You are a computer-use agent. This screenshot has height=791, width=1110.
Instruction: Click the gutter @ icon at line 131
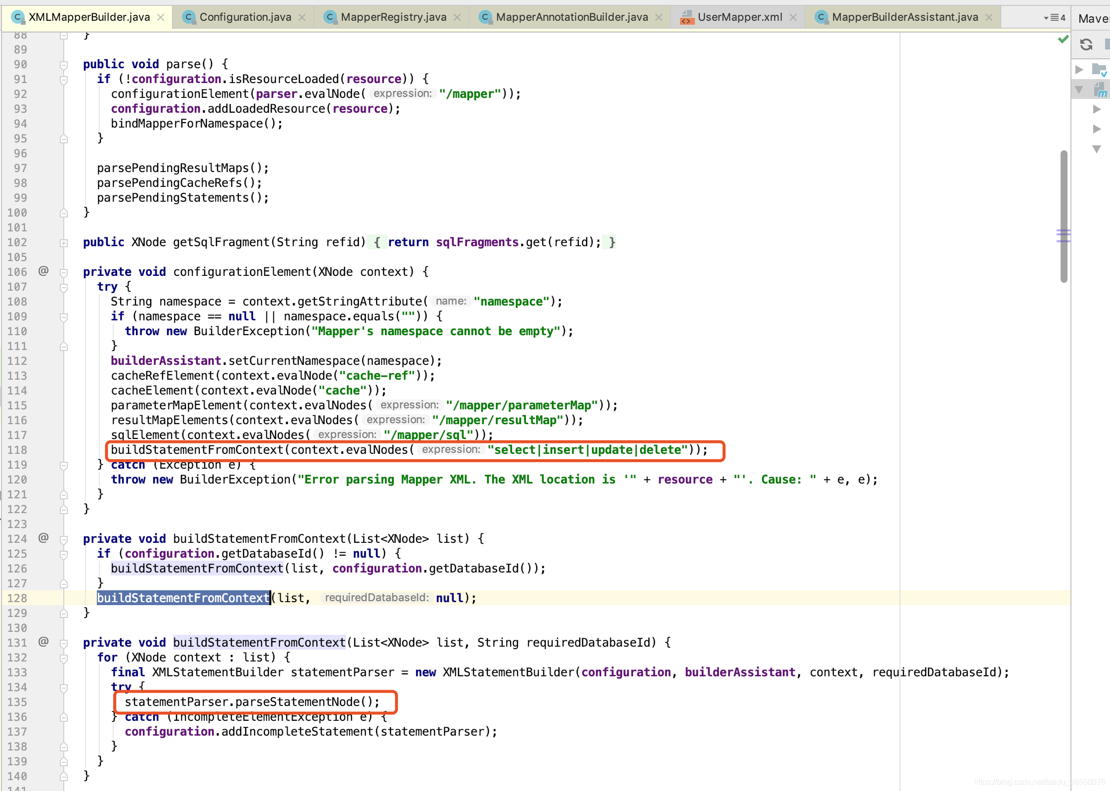pos(43,642)
